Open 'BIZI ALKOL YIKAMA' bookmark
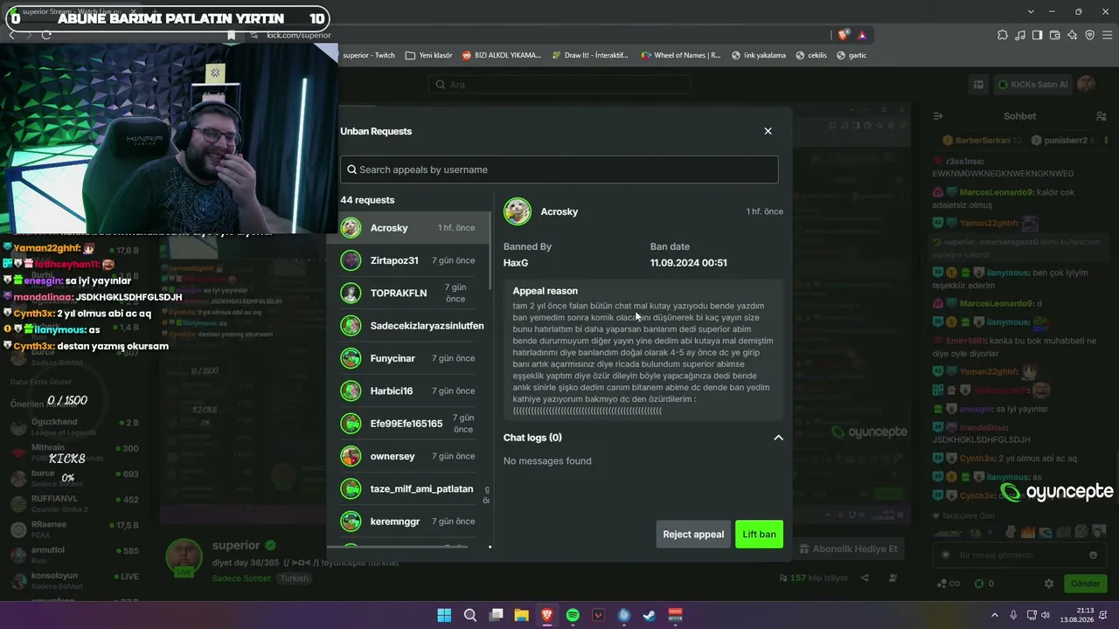Viewport: 1119px width, 629px height. [x=501, y=55]
